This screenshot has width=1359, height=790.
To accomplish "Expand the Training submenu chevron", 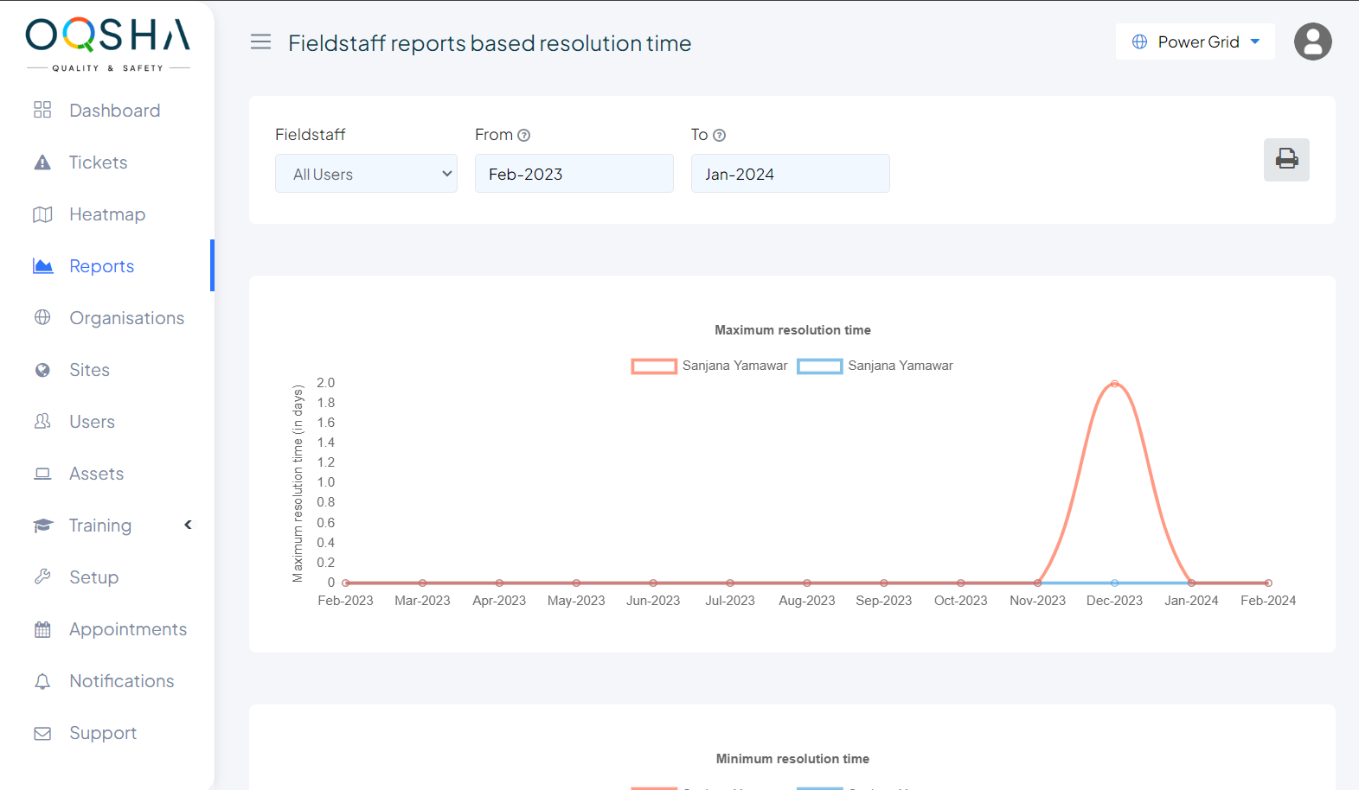I will coord(188,525).
